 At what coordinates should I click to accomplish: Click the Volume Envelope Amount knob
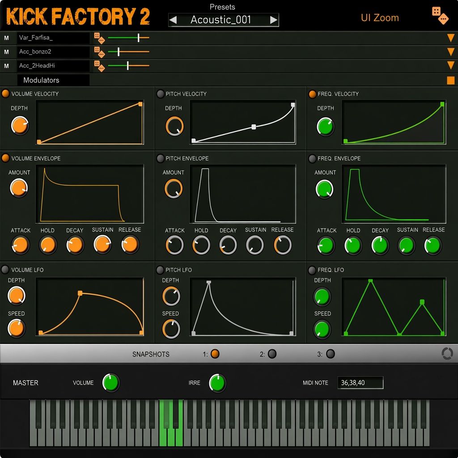[x=19, y=188]
